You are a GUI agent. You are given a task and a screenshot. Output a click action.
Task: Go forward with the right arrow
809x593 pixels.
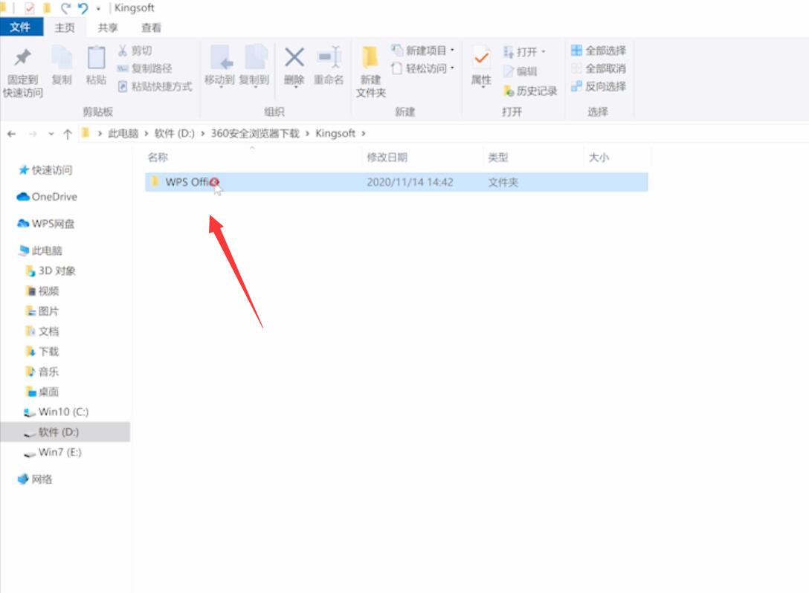pyautogui.click(x=33, y=134)
